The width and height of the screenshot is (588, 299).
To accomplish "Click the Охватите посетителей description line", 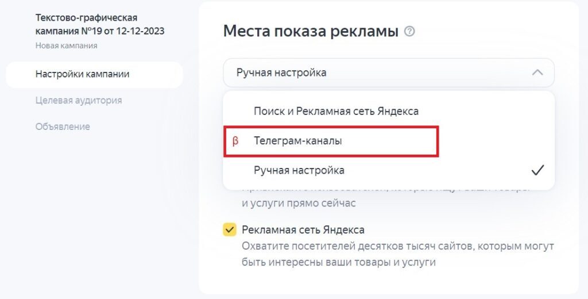I will click(x=397, y=246).
